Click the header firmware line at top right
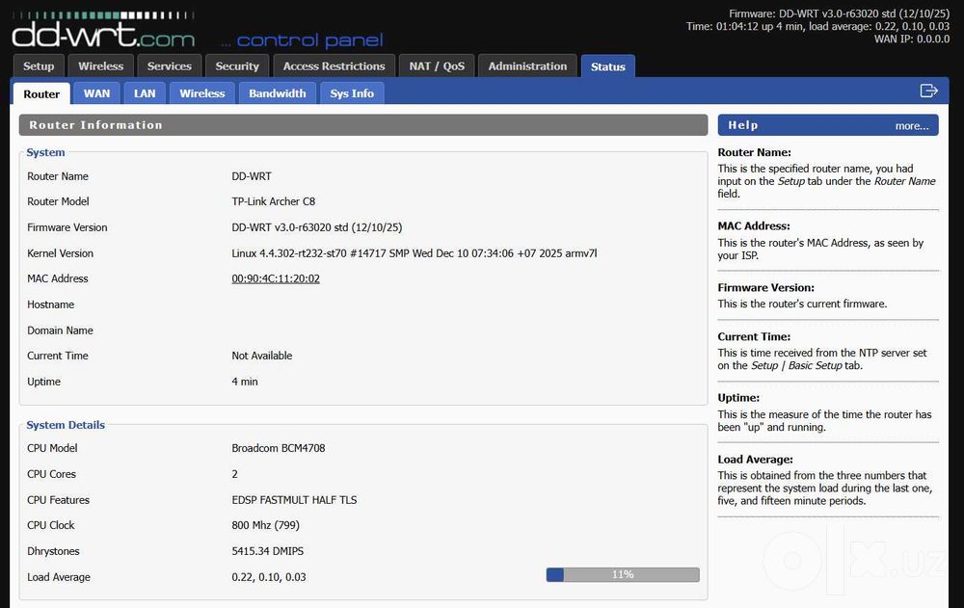Screen dimensions: 964x608 tap(840, 13)
